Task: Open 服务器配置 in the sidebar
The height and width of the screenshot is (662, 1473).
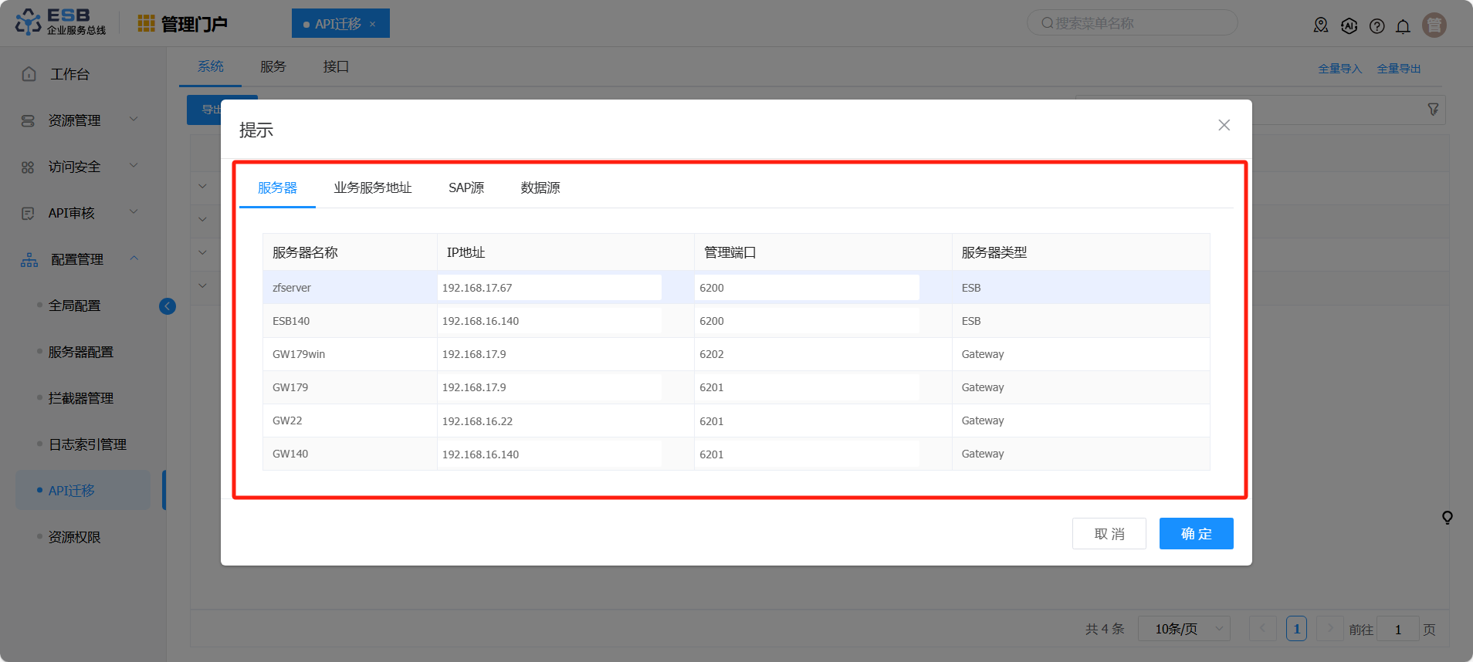Action: (81, 352)
